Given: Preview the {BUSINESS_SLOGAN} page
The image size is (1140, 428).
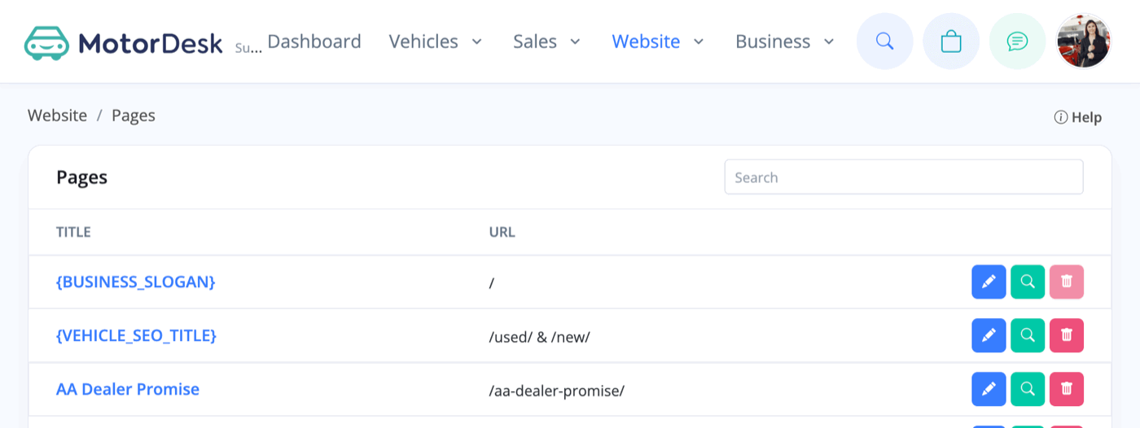Looking at the screenshot, I should (x=1028, y=282).
